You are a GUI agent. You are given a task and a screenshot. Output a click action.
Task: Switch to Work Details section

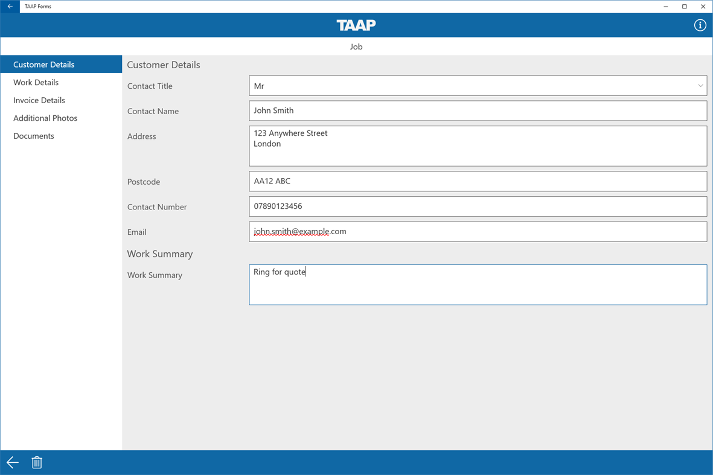click(36, 82)
